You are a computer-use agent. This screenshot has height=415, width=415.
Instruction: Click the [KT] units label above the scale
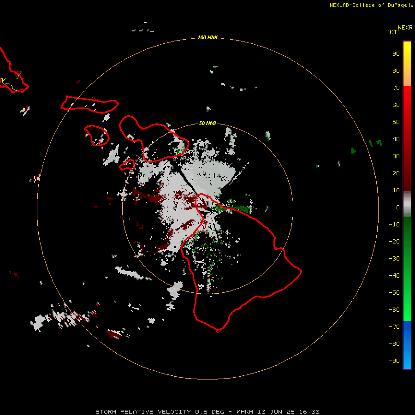click(x=393, y=32)
